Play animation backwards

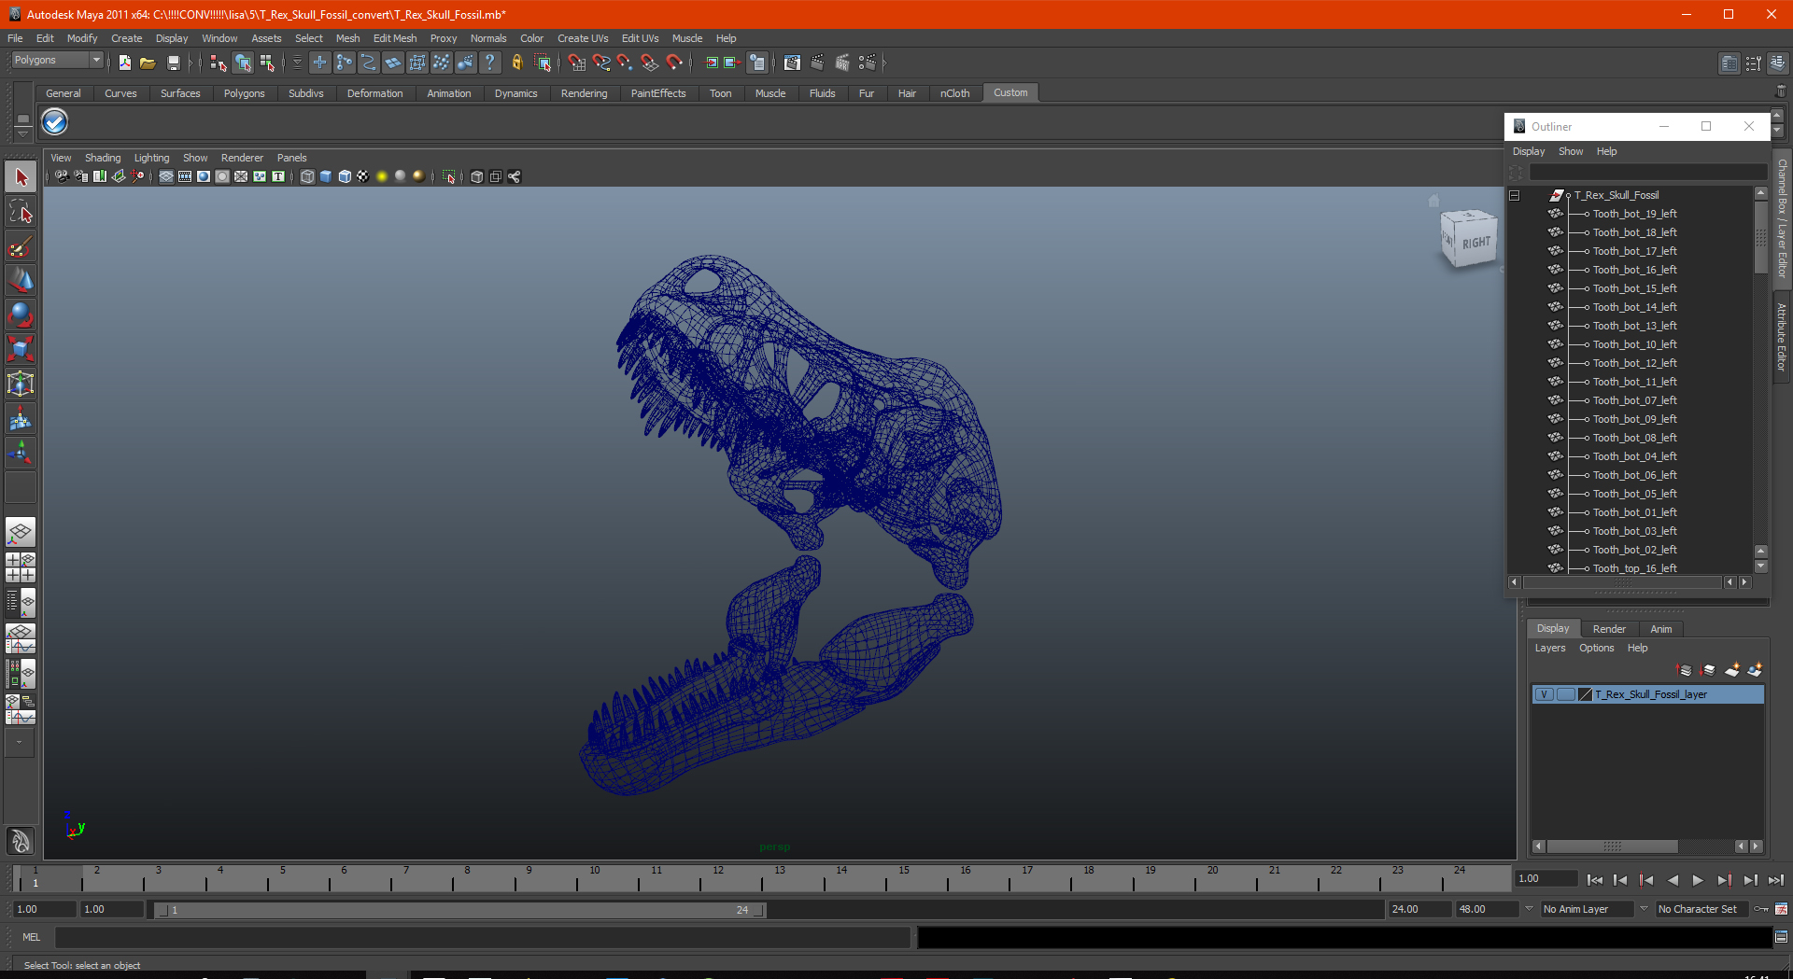click(1673, 880)
